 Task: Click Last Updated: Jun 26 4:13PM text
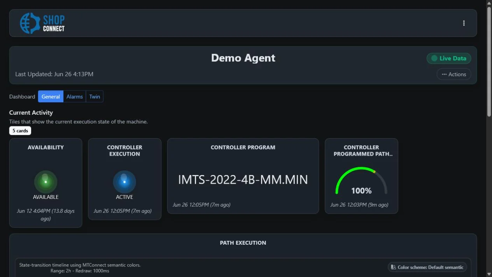pos(54,74)
